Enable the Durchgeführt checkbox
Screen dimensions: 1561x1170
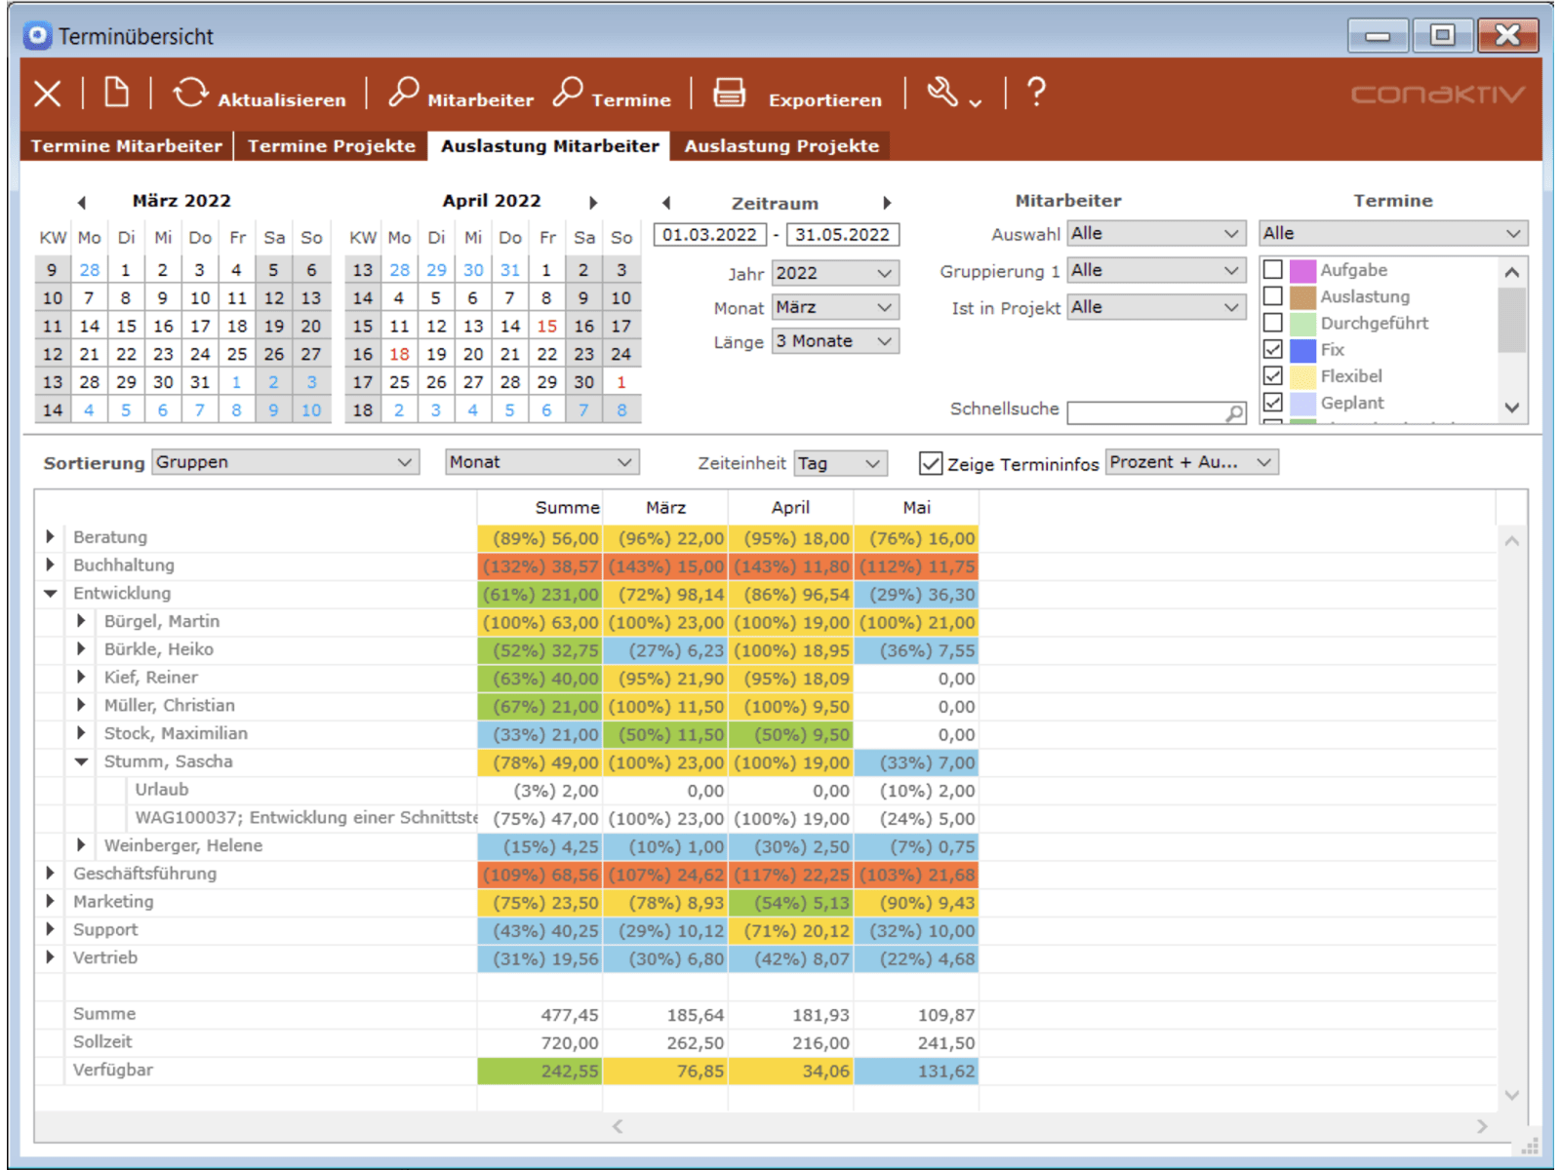(1273, 323)
